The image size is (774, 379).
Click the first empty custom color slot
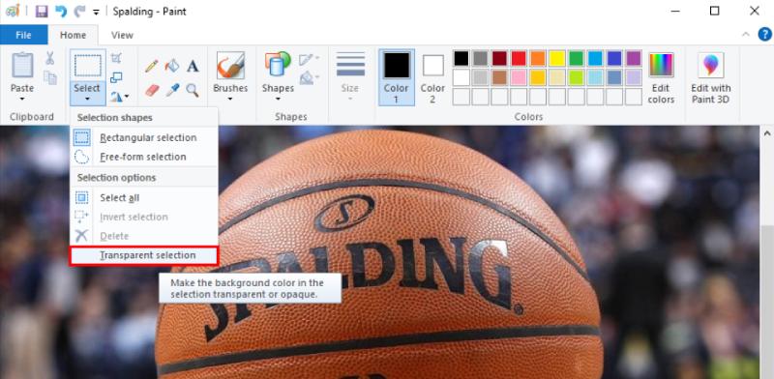tap(461, 97)
